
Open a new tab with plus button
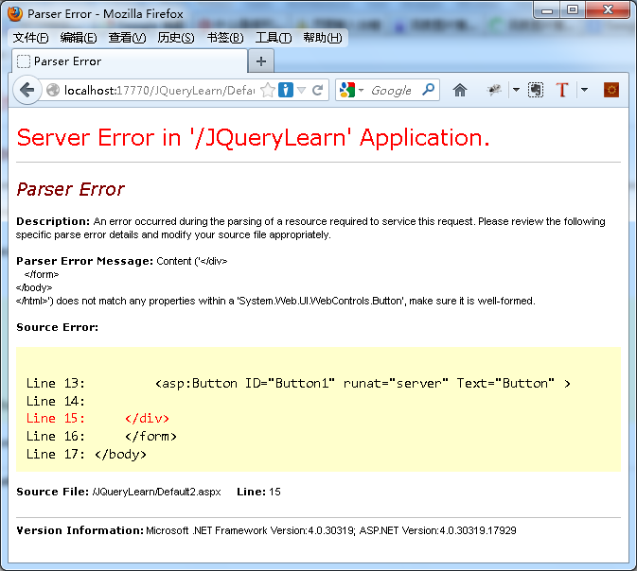(261, 61)
